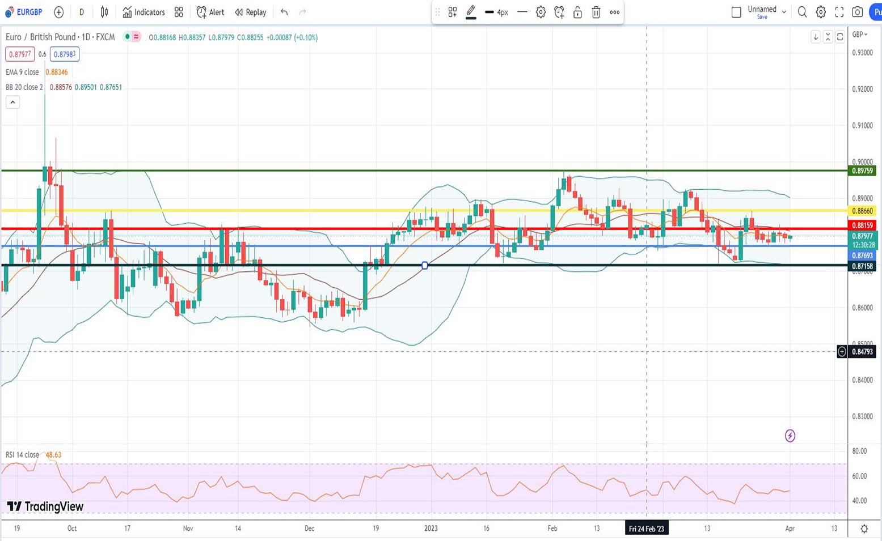The image size is (882, 541).
Task: Open the line color pencil swatch
Action: pyautogui.click(x=471, y=12)
